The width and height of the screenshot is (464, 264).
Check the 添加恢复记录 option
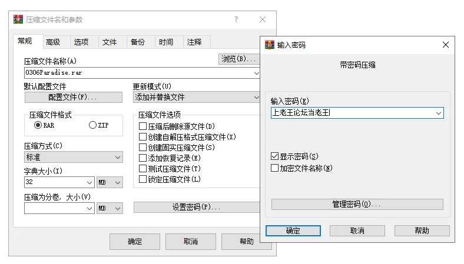click(x=142, y=158)
